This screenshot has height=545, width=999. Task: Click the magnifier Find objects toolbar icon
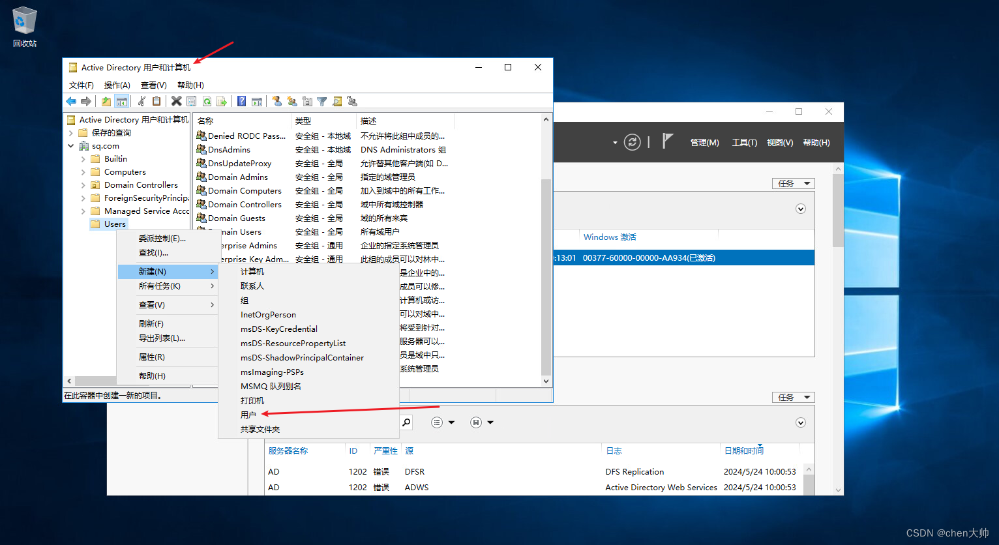point(337,101)
